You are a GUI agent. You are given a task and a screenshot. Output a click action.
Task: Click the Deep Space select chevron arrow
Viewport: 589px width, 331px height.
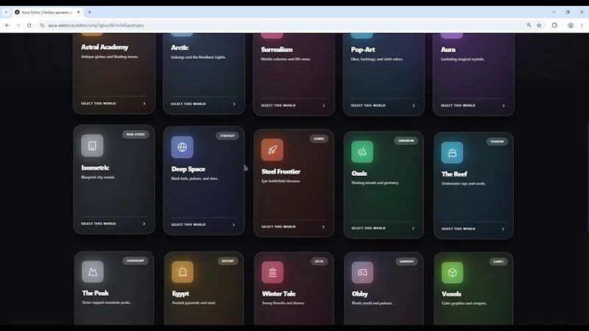coord(233,225)
